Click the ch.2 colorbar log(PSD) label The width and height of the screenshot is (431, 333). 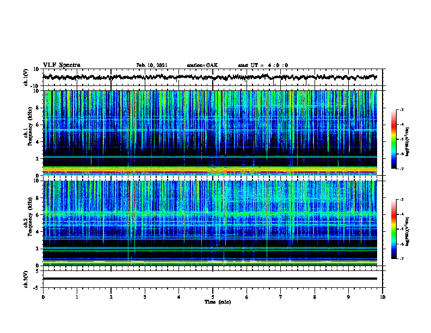(x=408, y=231)
